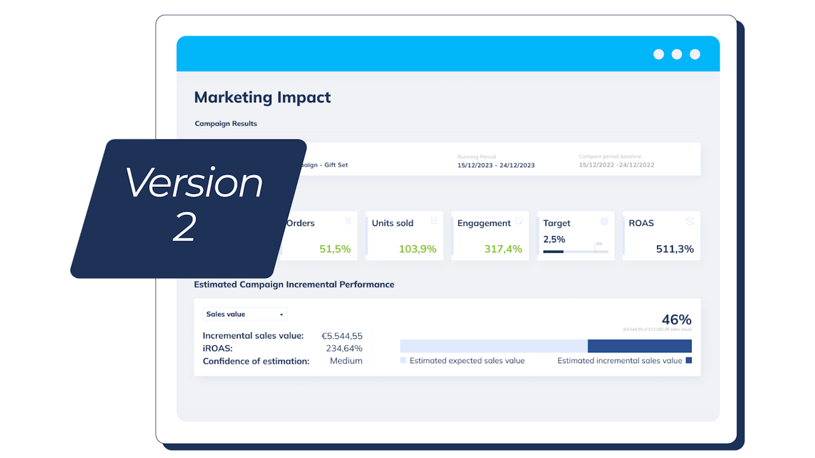The image size is (815, 458).
Task: Open the Sales value dropdown
Action: [245, 314]
